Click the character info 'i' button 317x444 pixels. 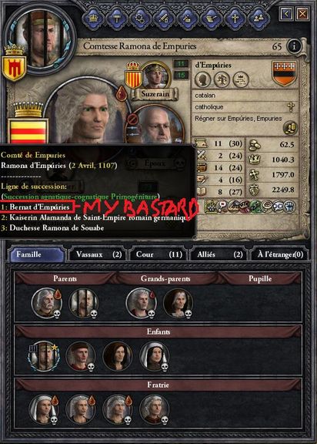pyautogui.click(x=294, y=45)
